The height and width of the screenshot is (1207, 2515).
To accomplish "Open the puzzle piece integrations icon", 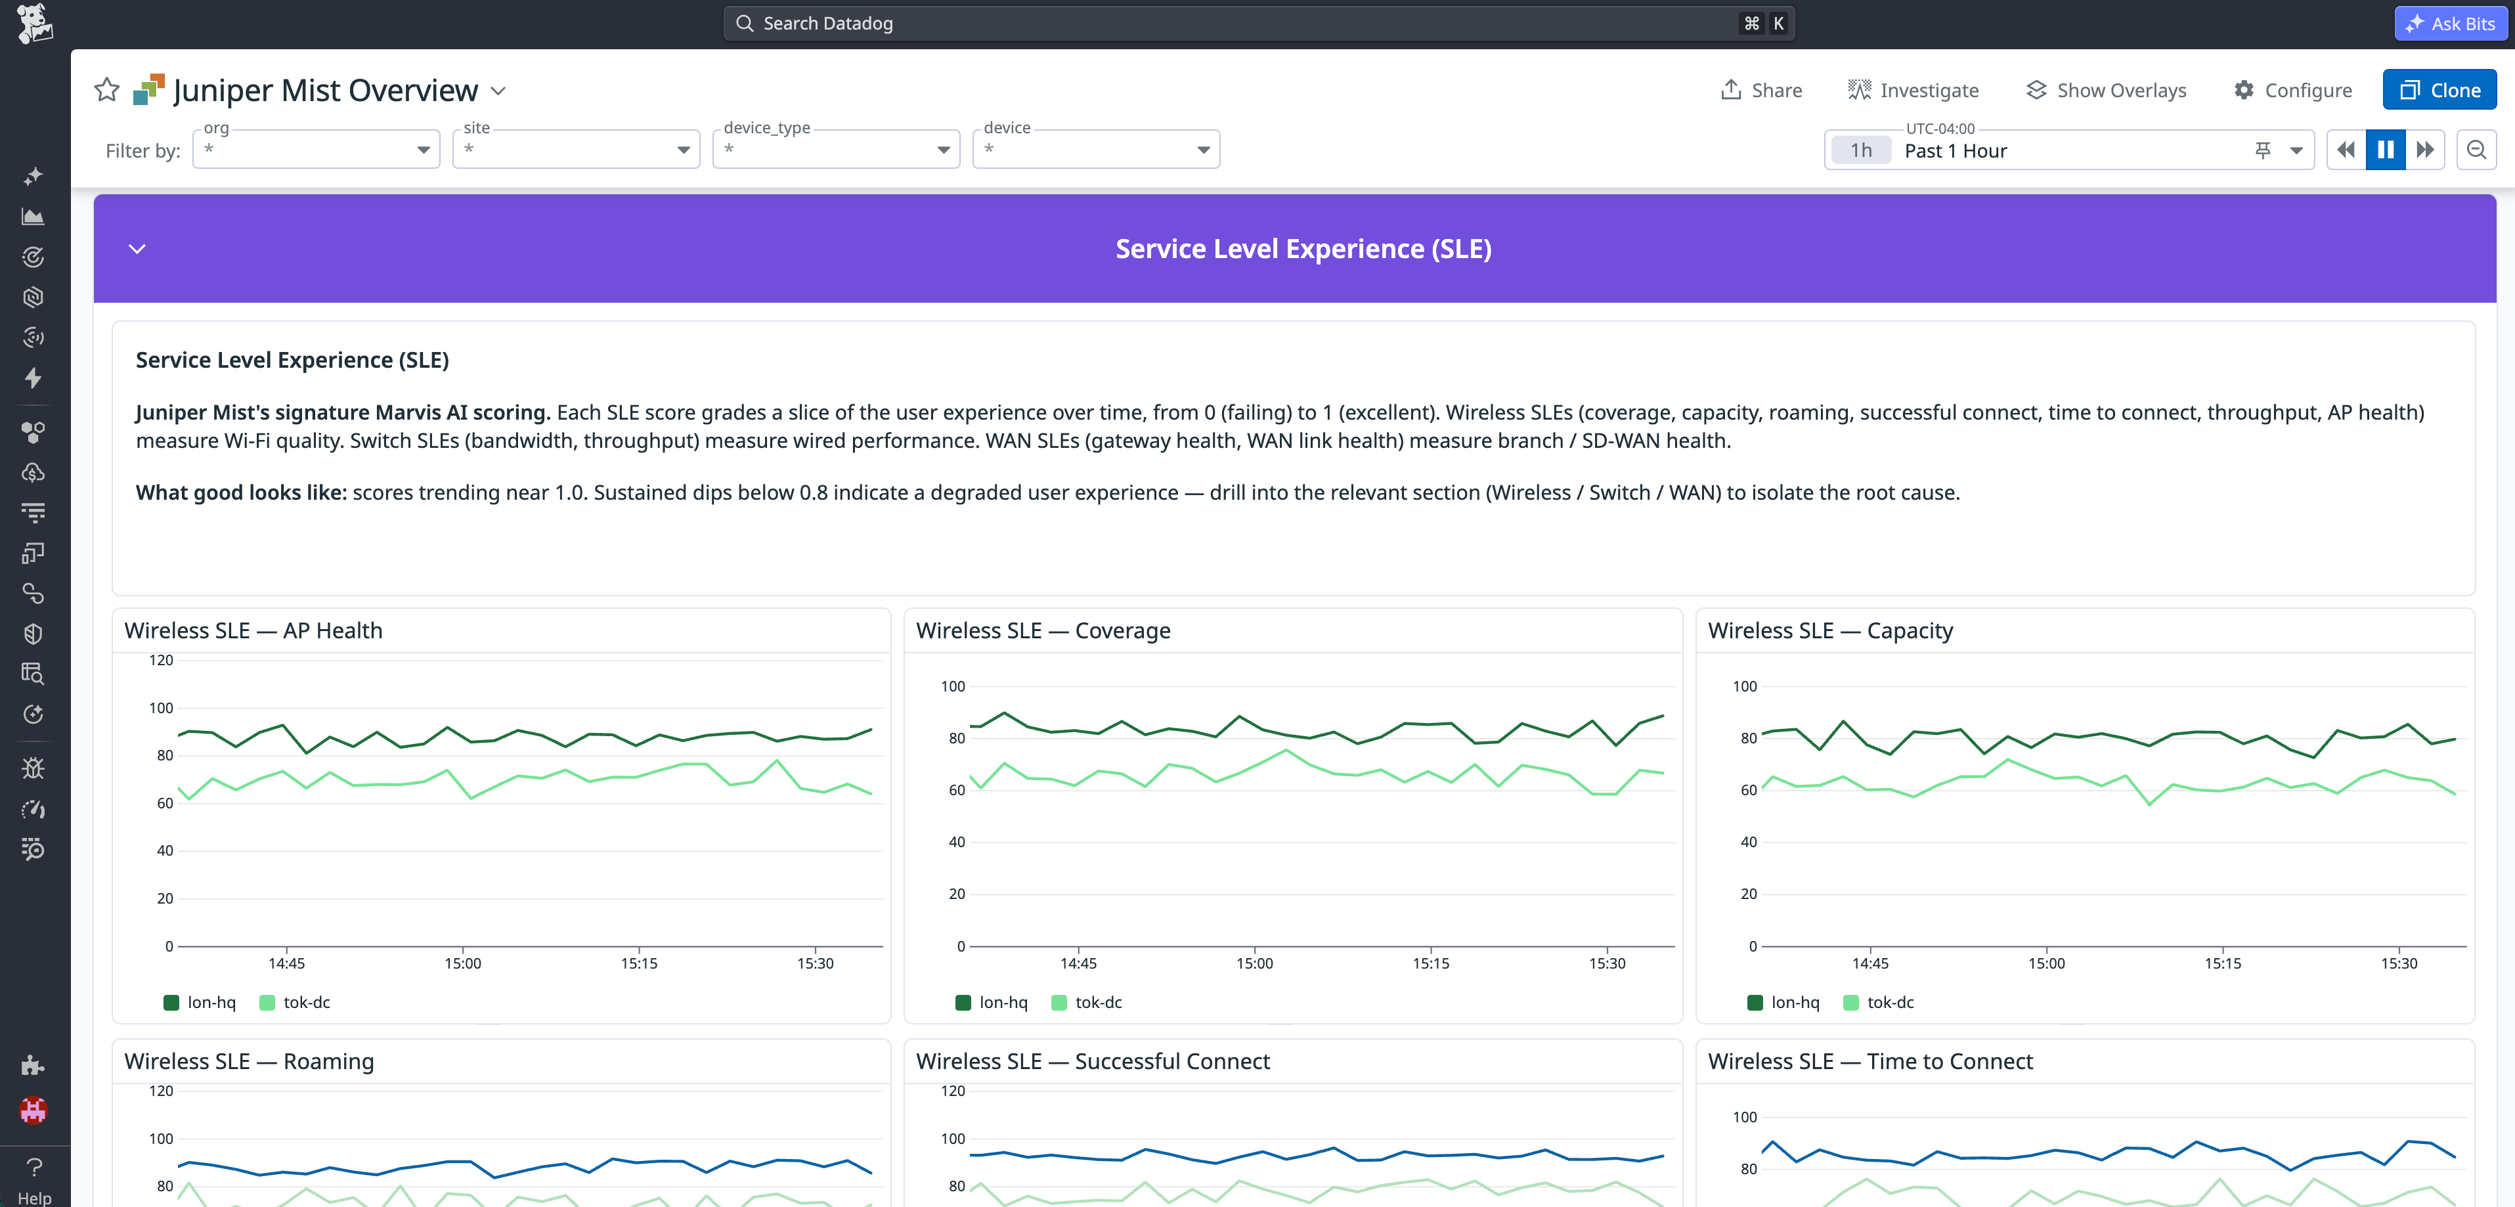I will tap(33, 1065).
